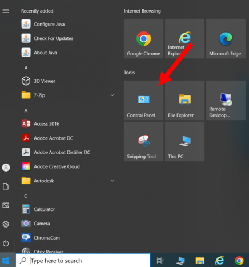Launch Adobe Acrobat DC
The image size is (249, 267).
click(x=67, y=138)
